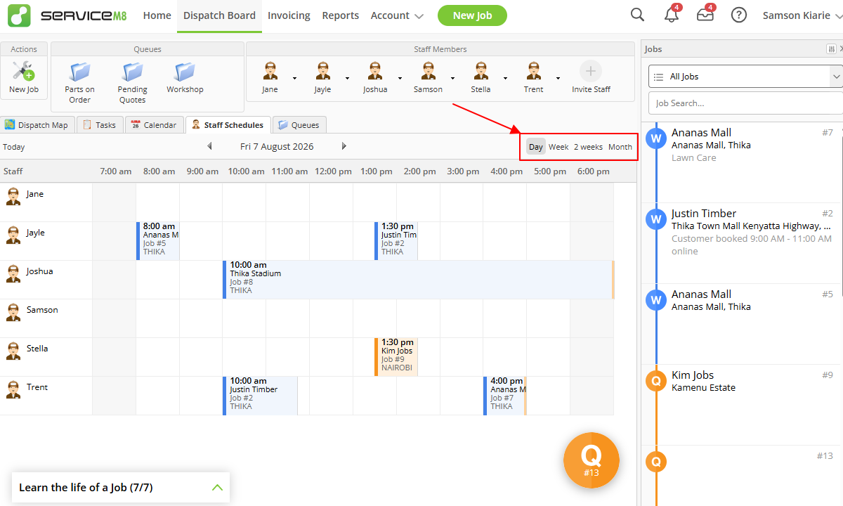Open the help question mark icon
Viewport: 843px width, 506px height.
(738, 15)
